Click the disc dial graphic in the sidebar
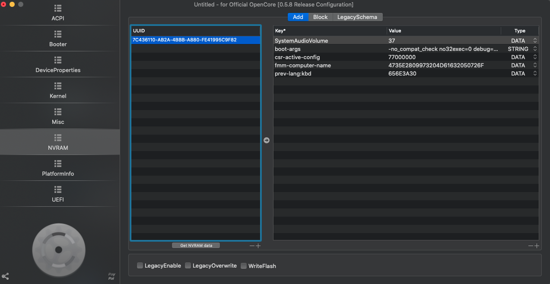 click(x=59, y=250)
